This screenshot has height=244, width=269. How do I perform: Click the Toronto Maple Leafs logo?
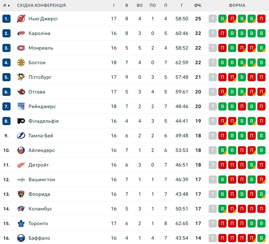click(x=21, y=223)
